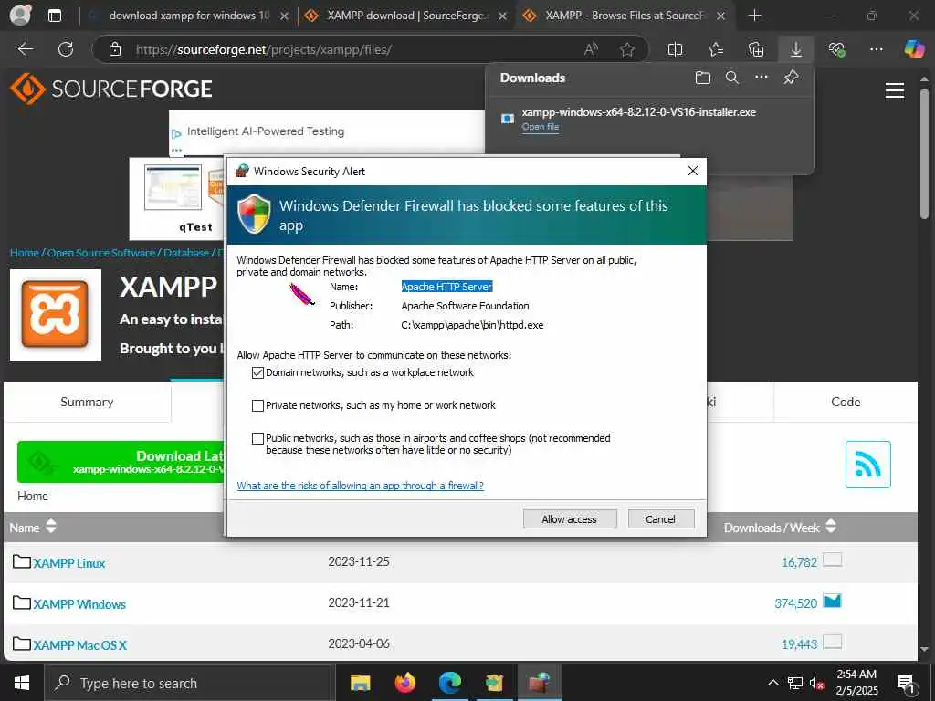Open XAMPP Windows folder

(79, 604)
